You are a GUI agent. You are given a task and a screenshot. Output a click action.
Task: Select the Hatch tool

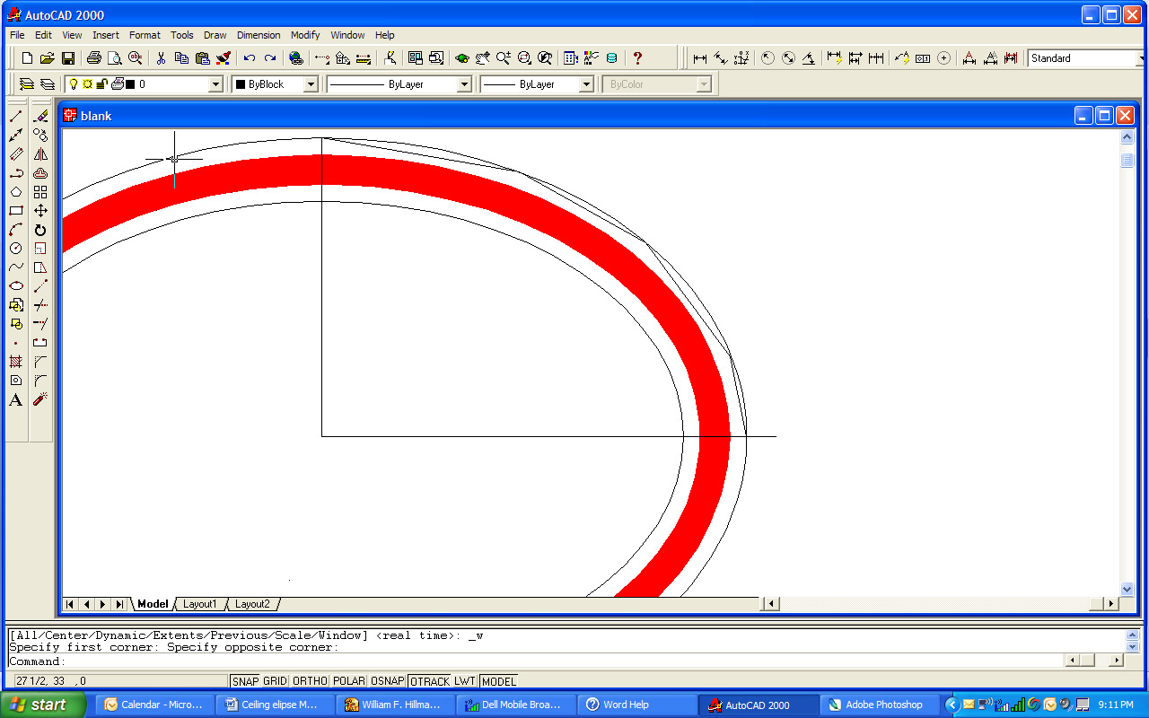pos(15,362)
